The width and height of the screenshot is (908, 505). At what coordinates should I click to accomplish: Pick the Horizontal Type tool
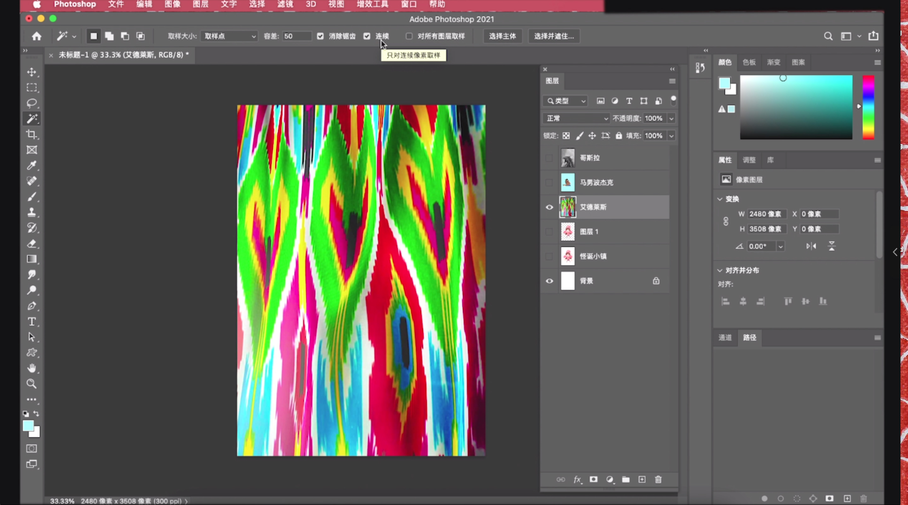(x=32, y=322)
